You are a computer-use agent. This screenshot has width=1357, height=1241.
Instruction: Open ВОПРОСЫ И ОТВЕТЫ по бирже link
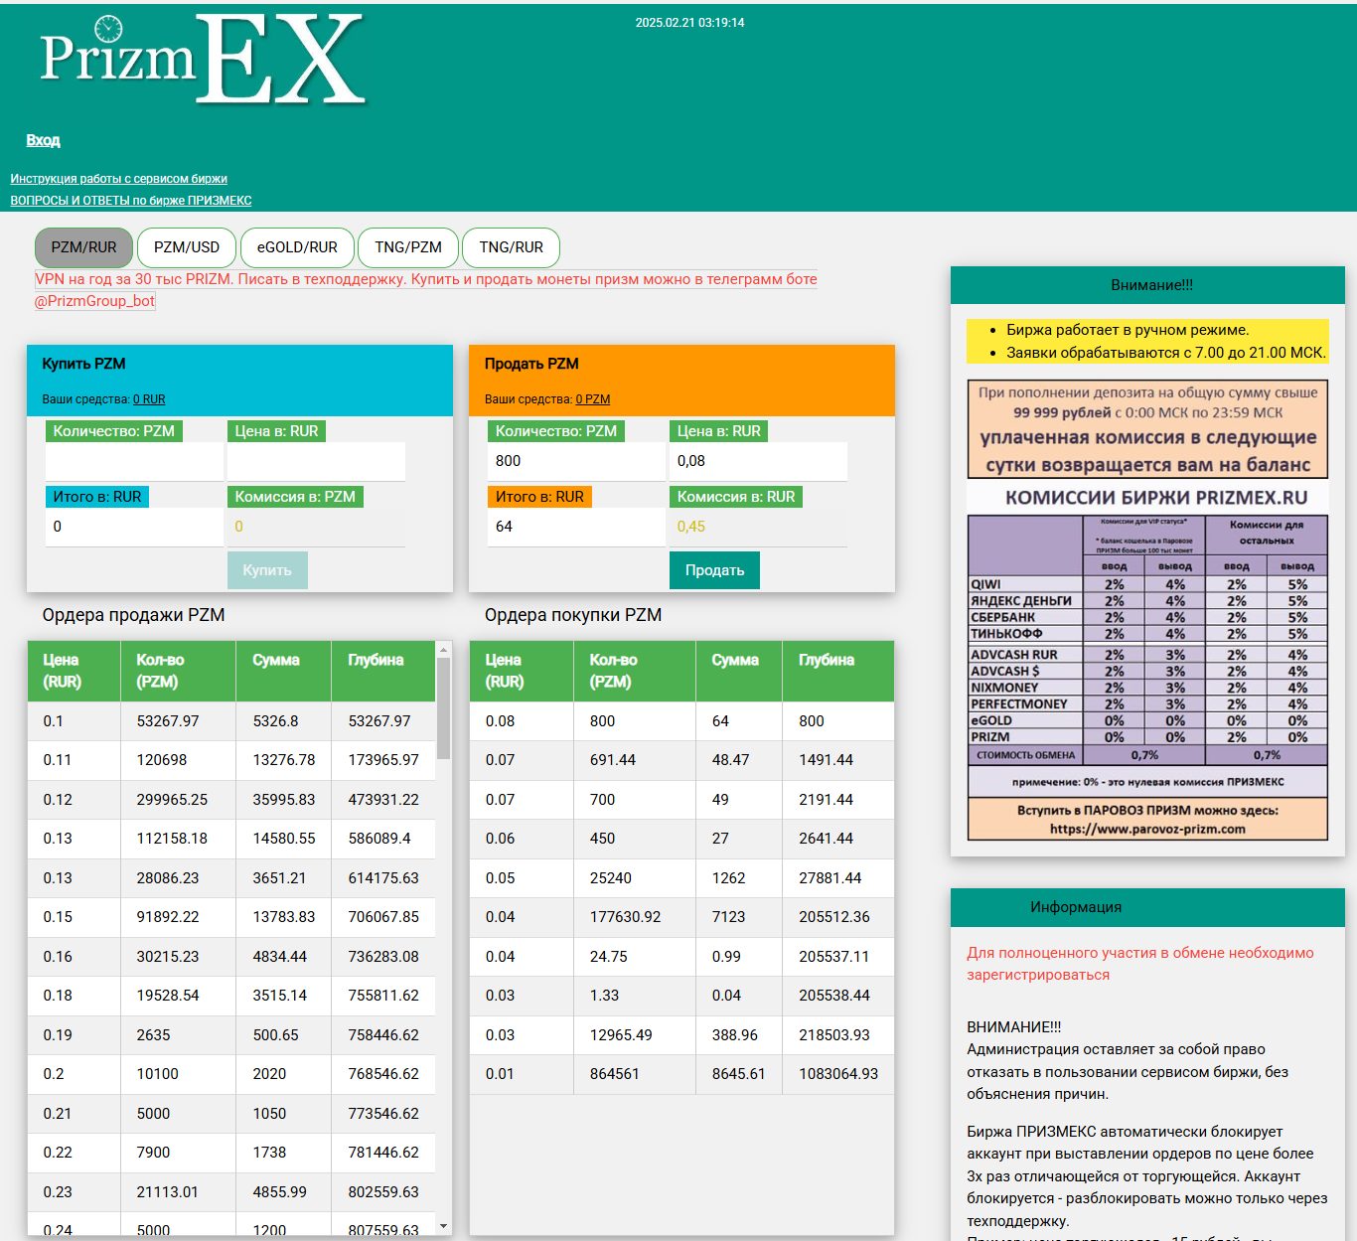coord(130,201)
